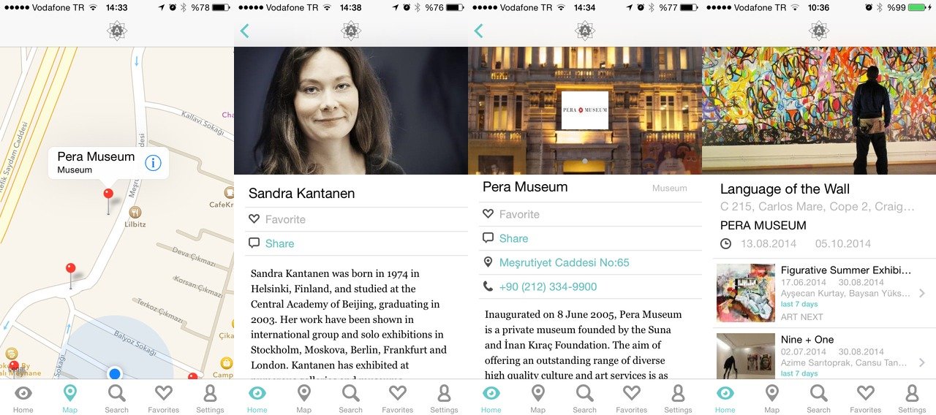Open Meşrutiyet Caddesi No:65 address link

[564, 262]
